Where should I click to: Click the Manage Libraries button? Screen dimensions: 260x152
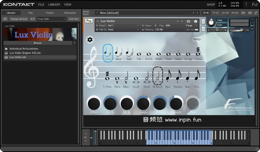pyautogui.click(x=19, y=19)
